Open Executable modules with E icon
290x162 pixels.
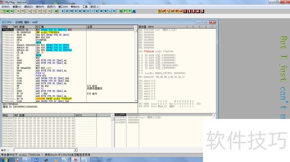pyautogui.click(x=67, y=11)
